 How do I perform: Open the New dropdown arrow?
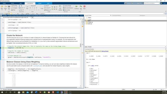(2, 10)
